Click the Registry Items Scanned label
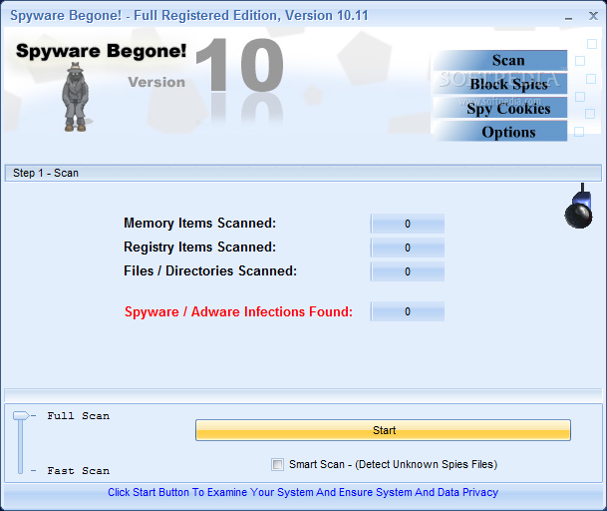Viewport: 607px width, 511px height. (199, 248)
